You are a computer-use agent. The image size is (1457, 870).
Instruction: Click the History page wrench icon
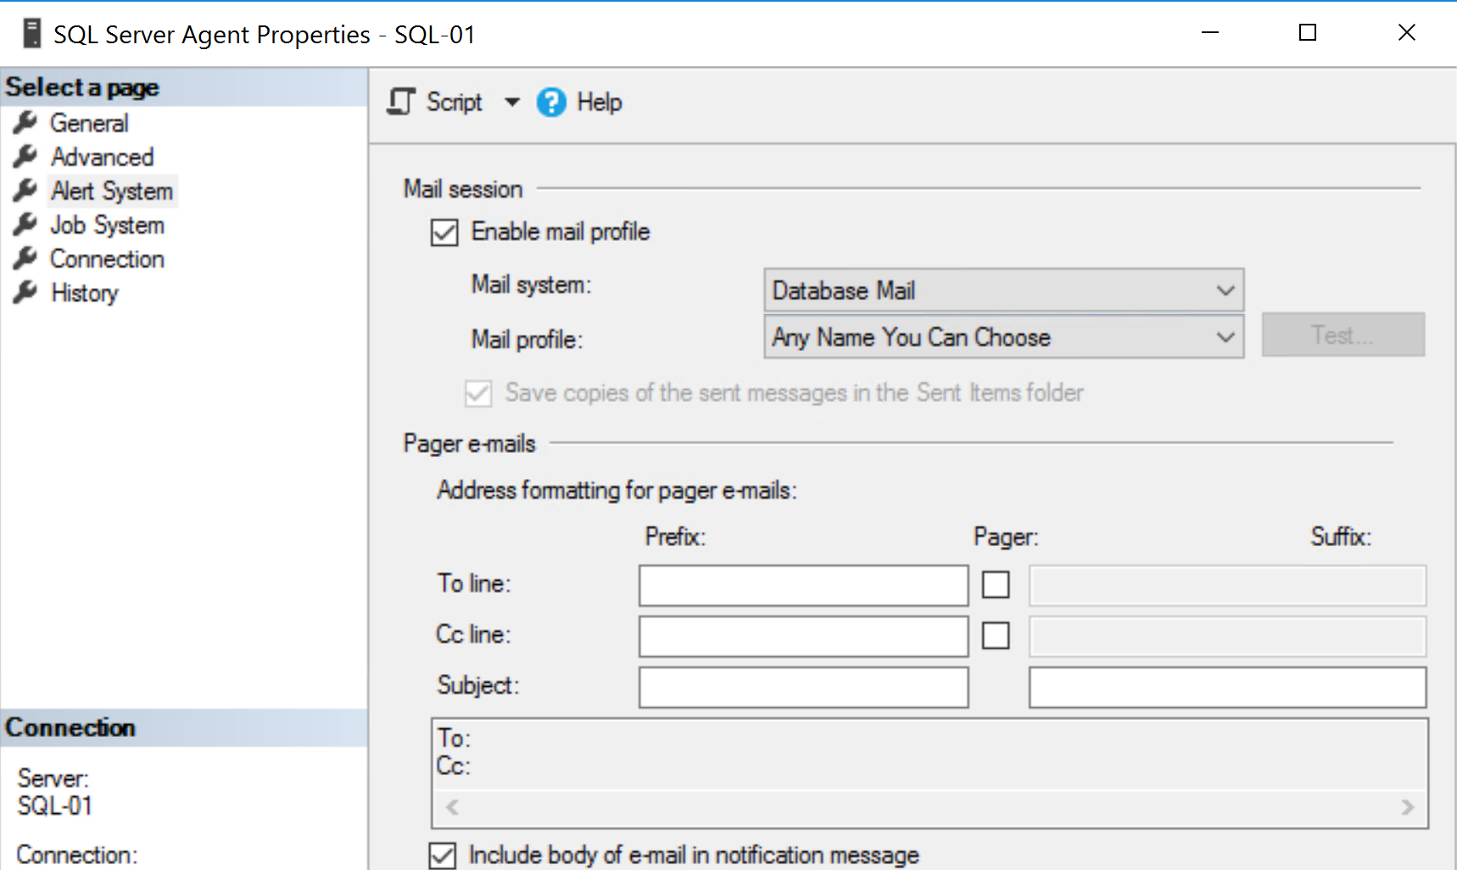coord(25,293)
